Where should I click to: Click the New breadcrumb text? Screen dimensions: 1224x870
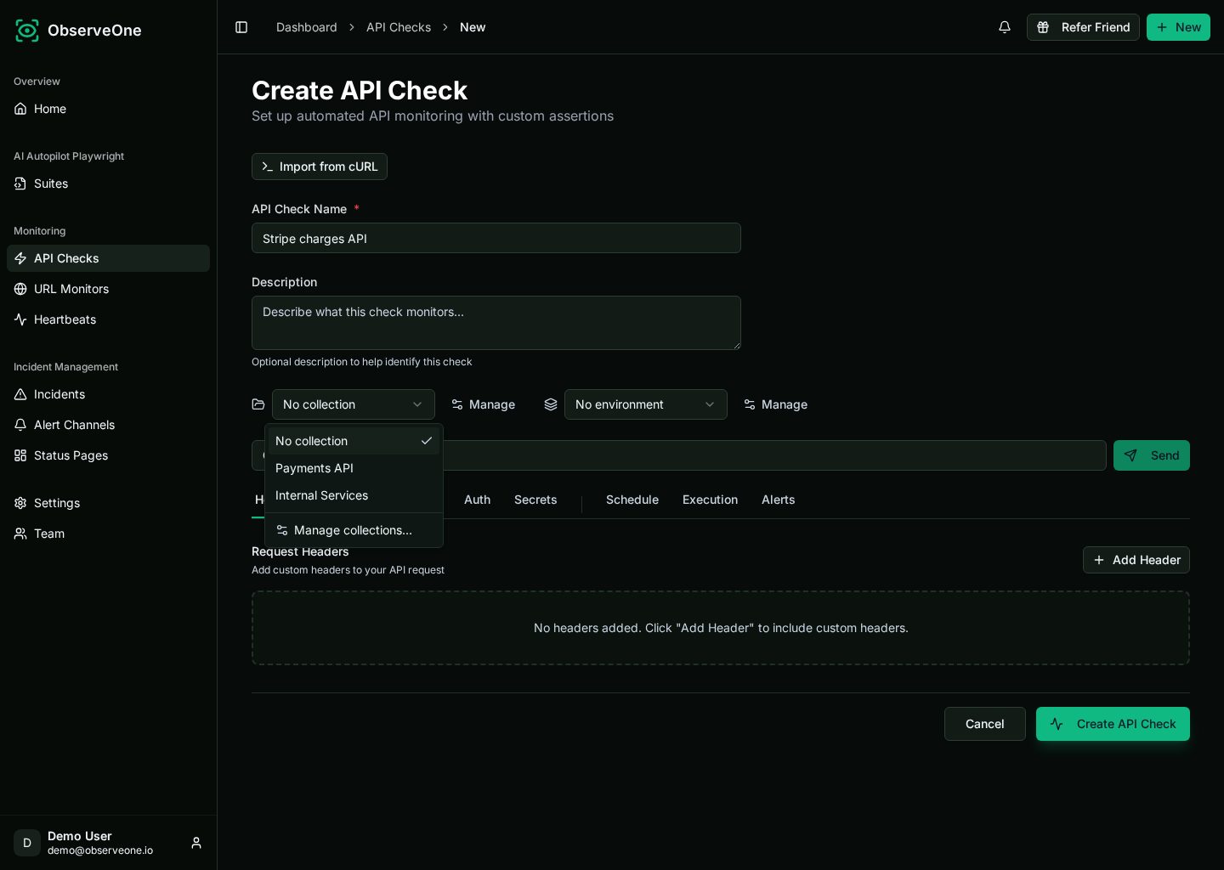473,27
